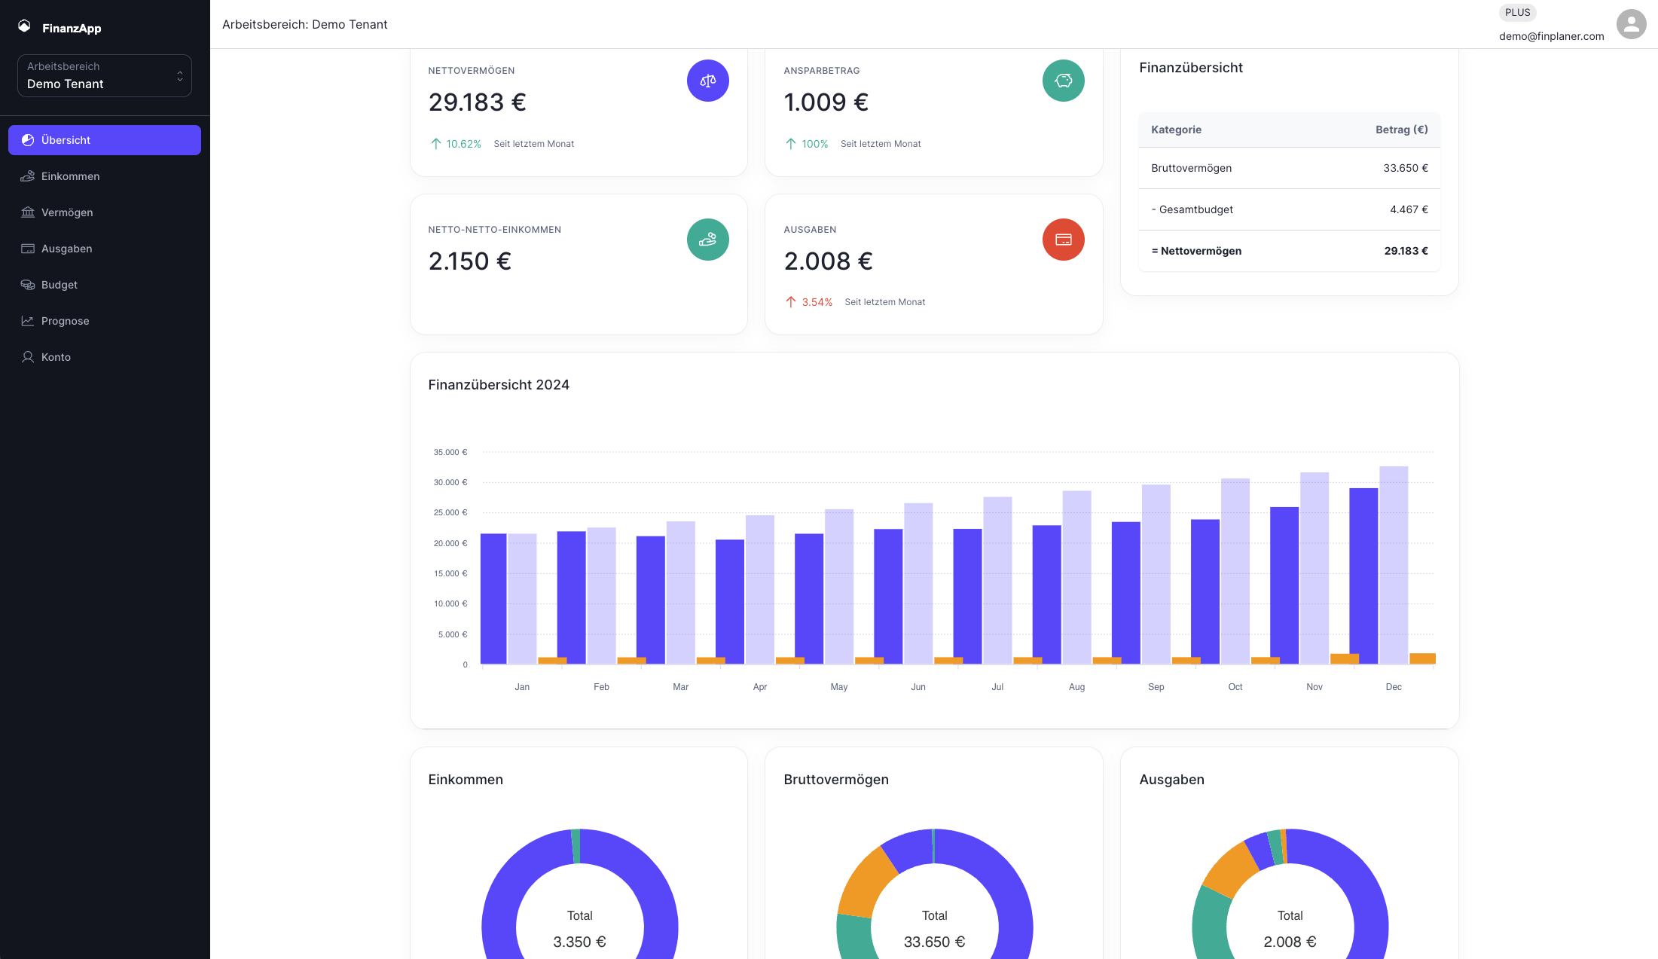Click the orange Nov bar
The width and height of the screenshot is (1658, 959).
[x=1345, y=659]
